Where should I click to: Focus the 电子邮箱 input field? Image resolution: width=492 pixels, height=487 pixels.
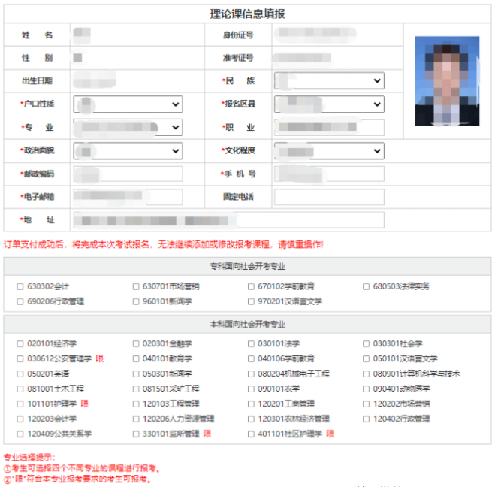128,197
